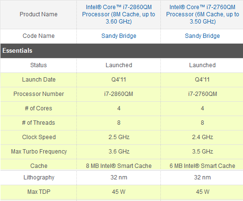Click 32 nm lithography for i7-2860QM
This screenshot has height=201, width=243.
click(x=119, y=177)
